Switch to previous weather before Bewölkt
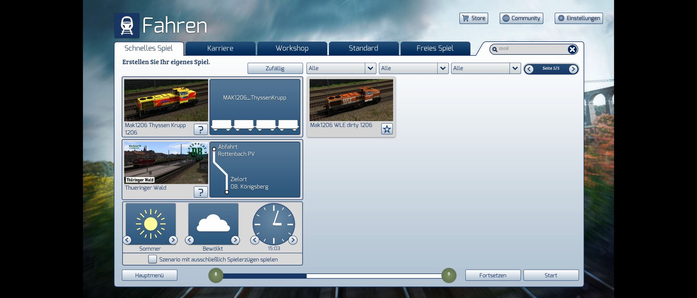The image size is (697, 298). (x=189, y=240)
